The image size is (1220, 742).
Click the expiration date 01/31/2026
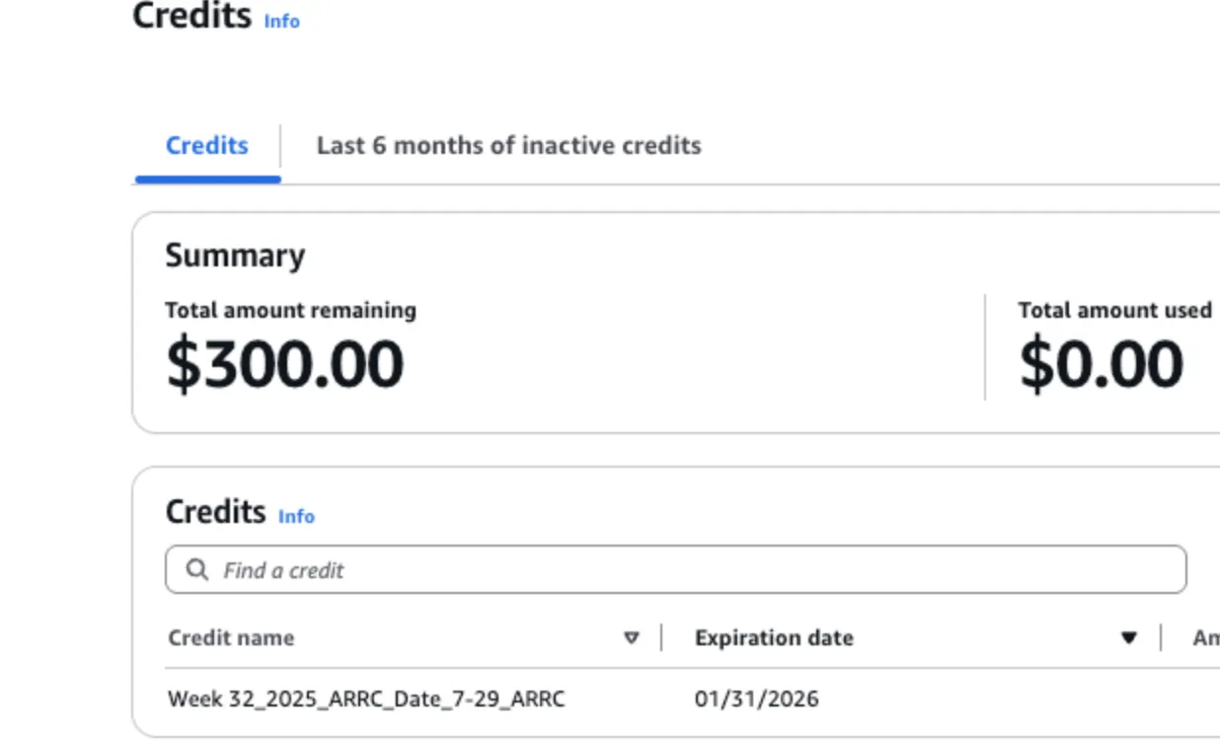tap(756, 699)
